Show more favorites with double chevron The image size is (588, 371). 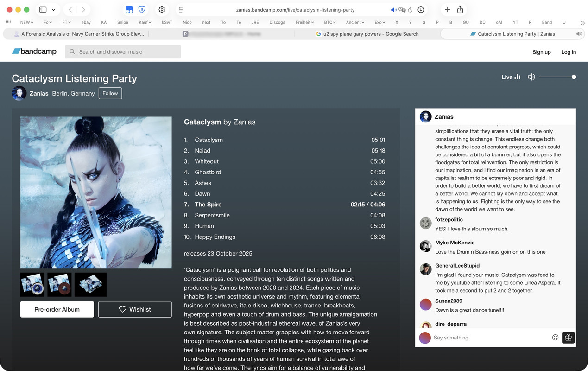pos(582,22)
